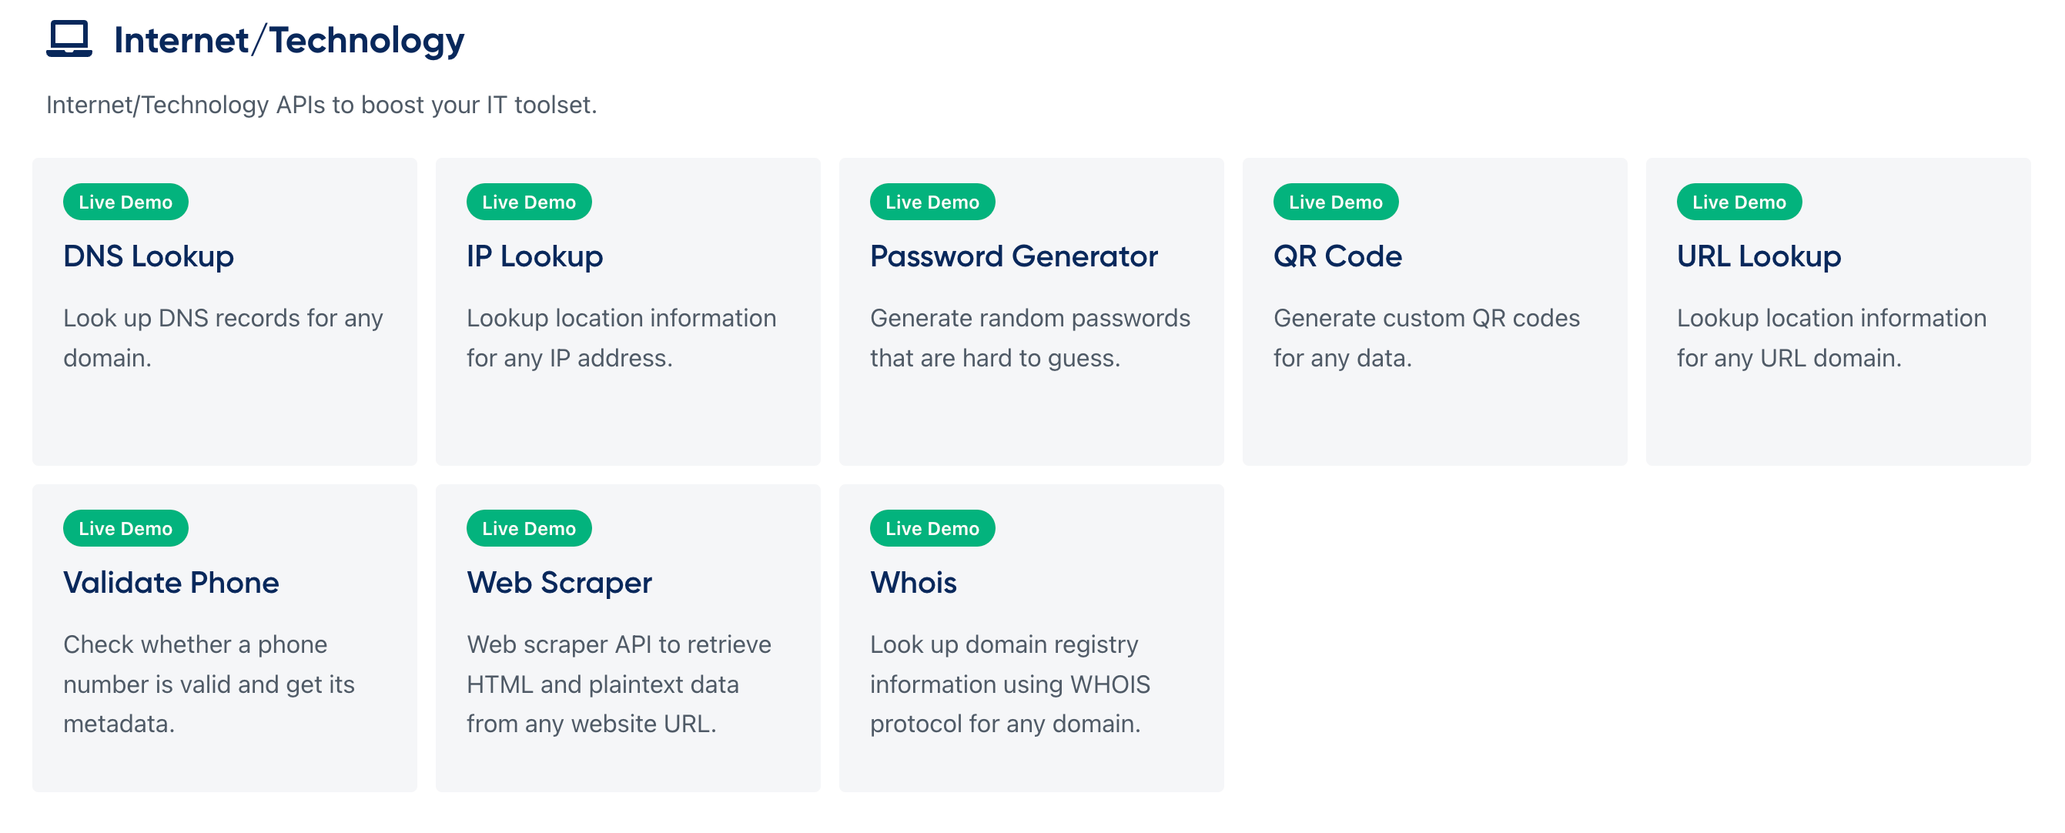Launch the Password Generator Live Demo
Screen dimensions: 2065x833
click(932, 201)
